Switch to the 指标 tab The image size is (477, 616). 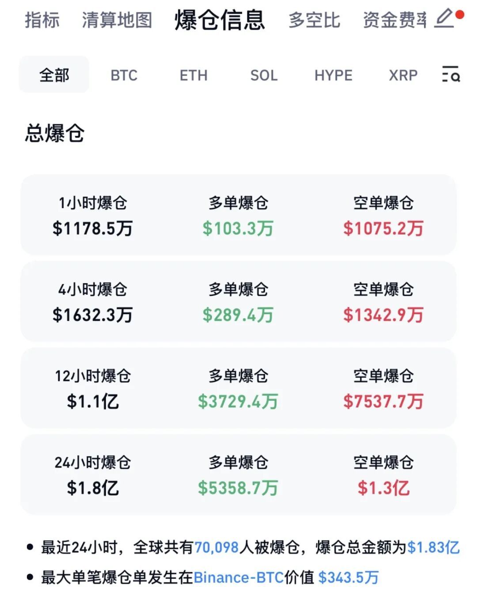pyautogui.click(x=42, y=20)
